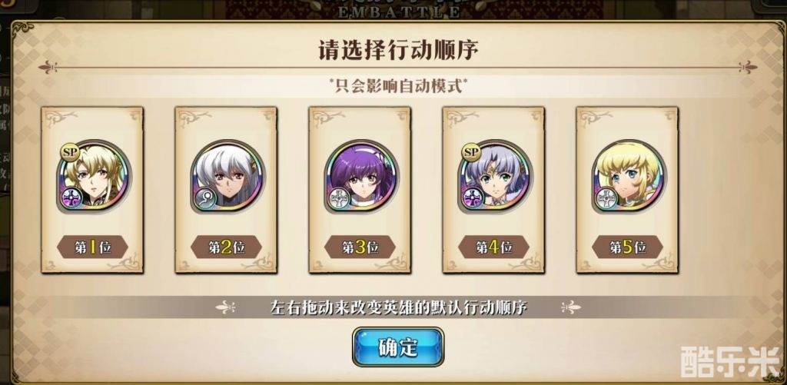Click the class emblem on the first hero
The image size is (787, 385).
(x=71, y=198)
